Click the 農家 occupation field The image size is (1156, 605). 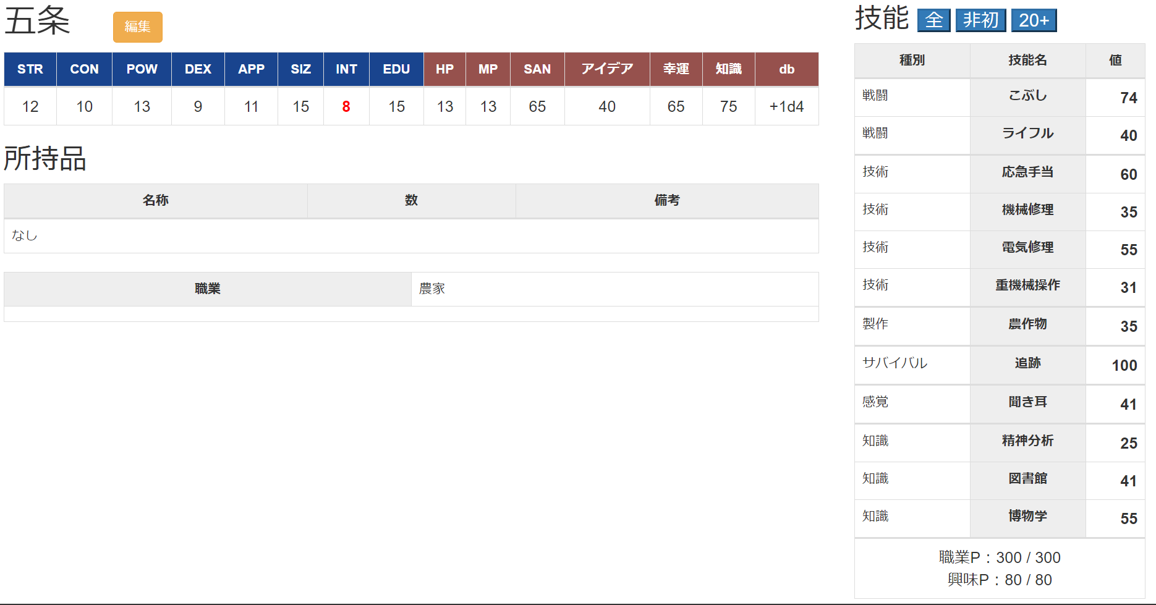point(614,289)
